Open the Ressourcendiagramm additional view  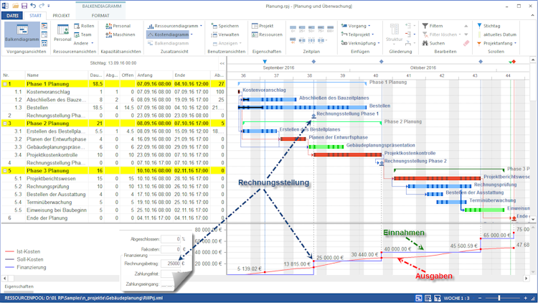click(173, 26)
